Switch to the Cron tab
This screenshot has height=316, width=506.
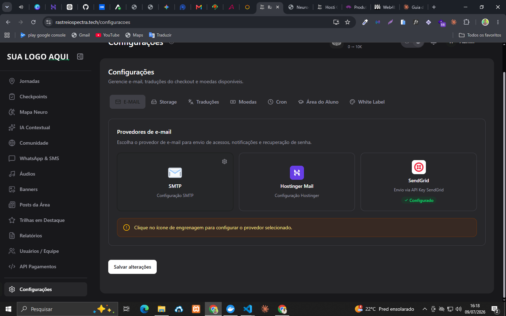pos(277,102)
